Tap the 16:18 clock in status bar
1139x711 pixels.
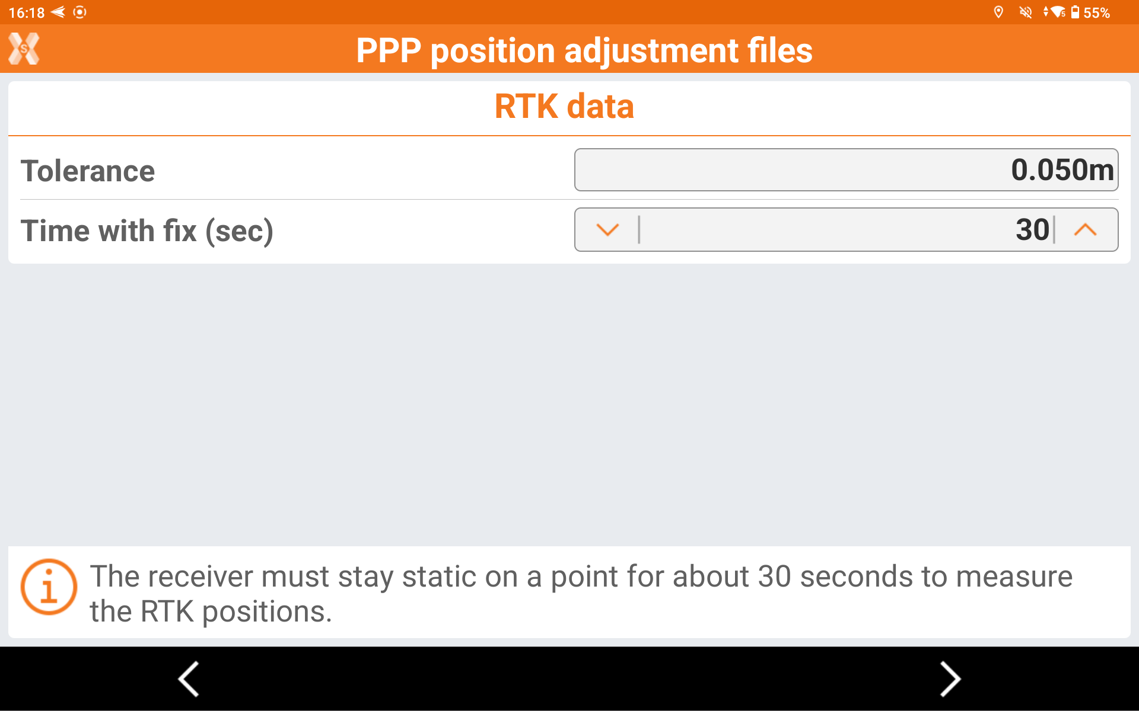pos(27,12)
